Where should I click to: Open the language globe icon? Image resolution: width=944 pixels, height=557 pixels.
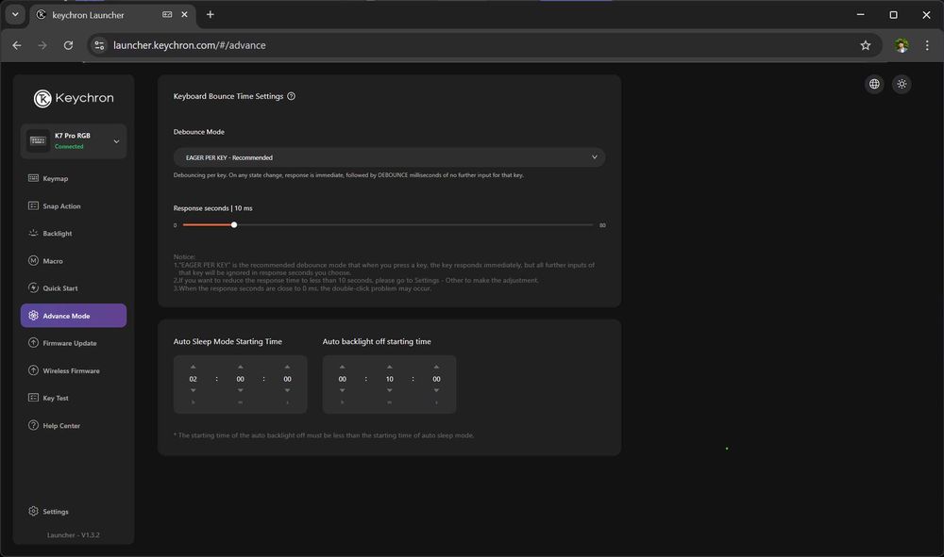pyautogui.click(x=874, y=84)
